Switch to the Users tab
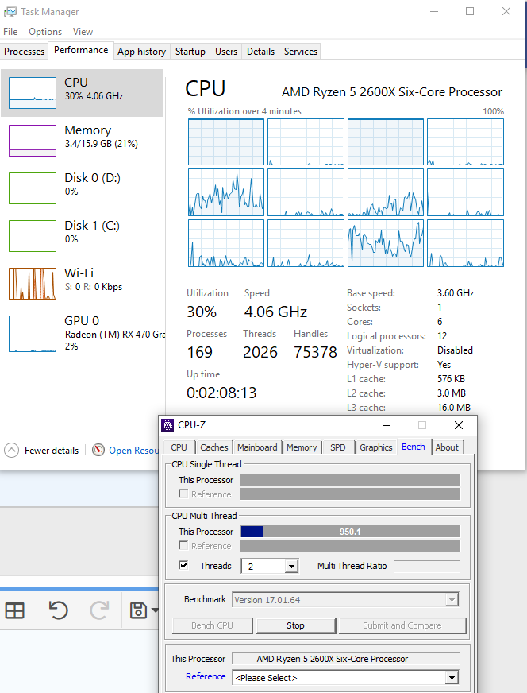This screenshot has width=527, height=693. coord(226,52)
